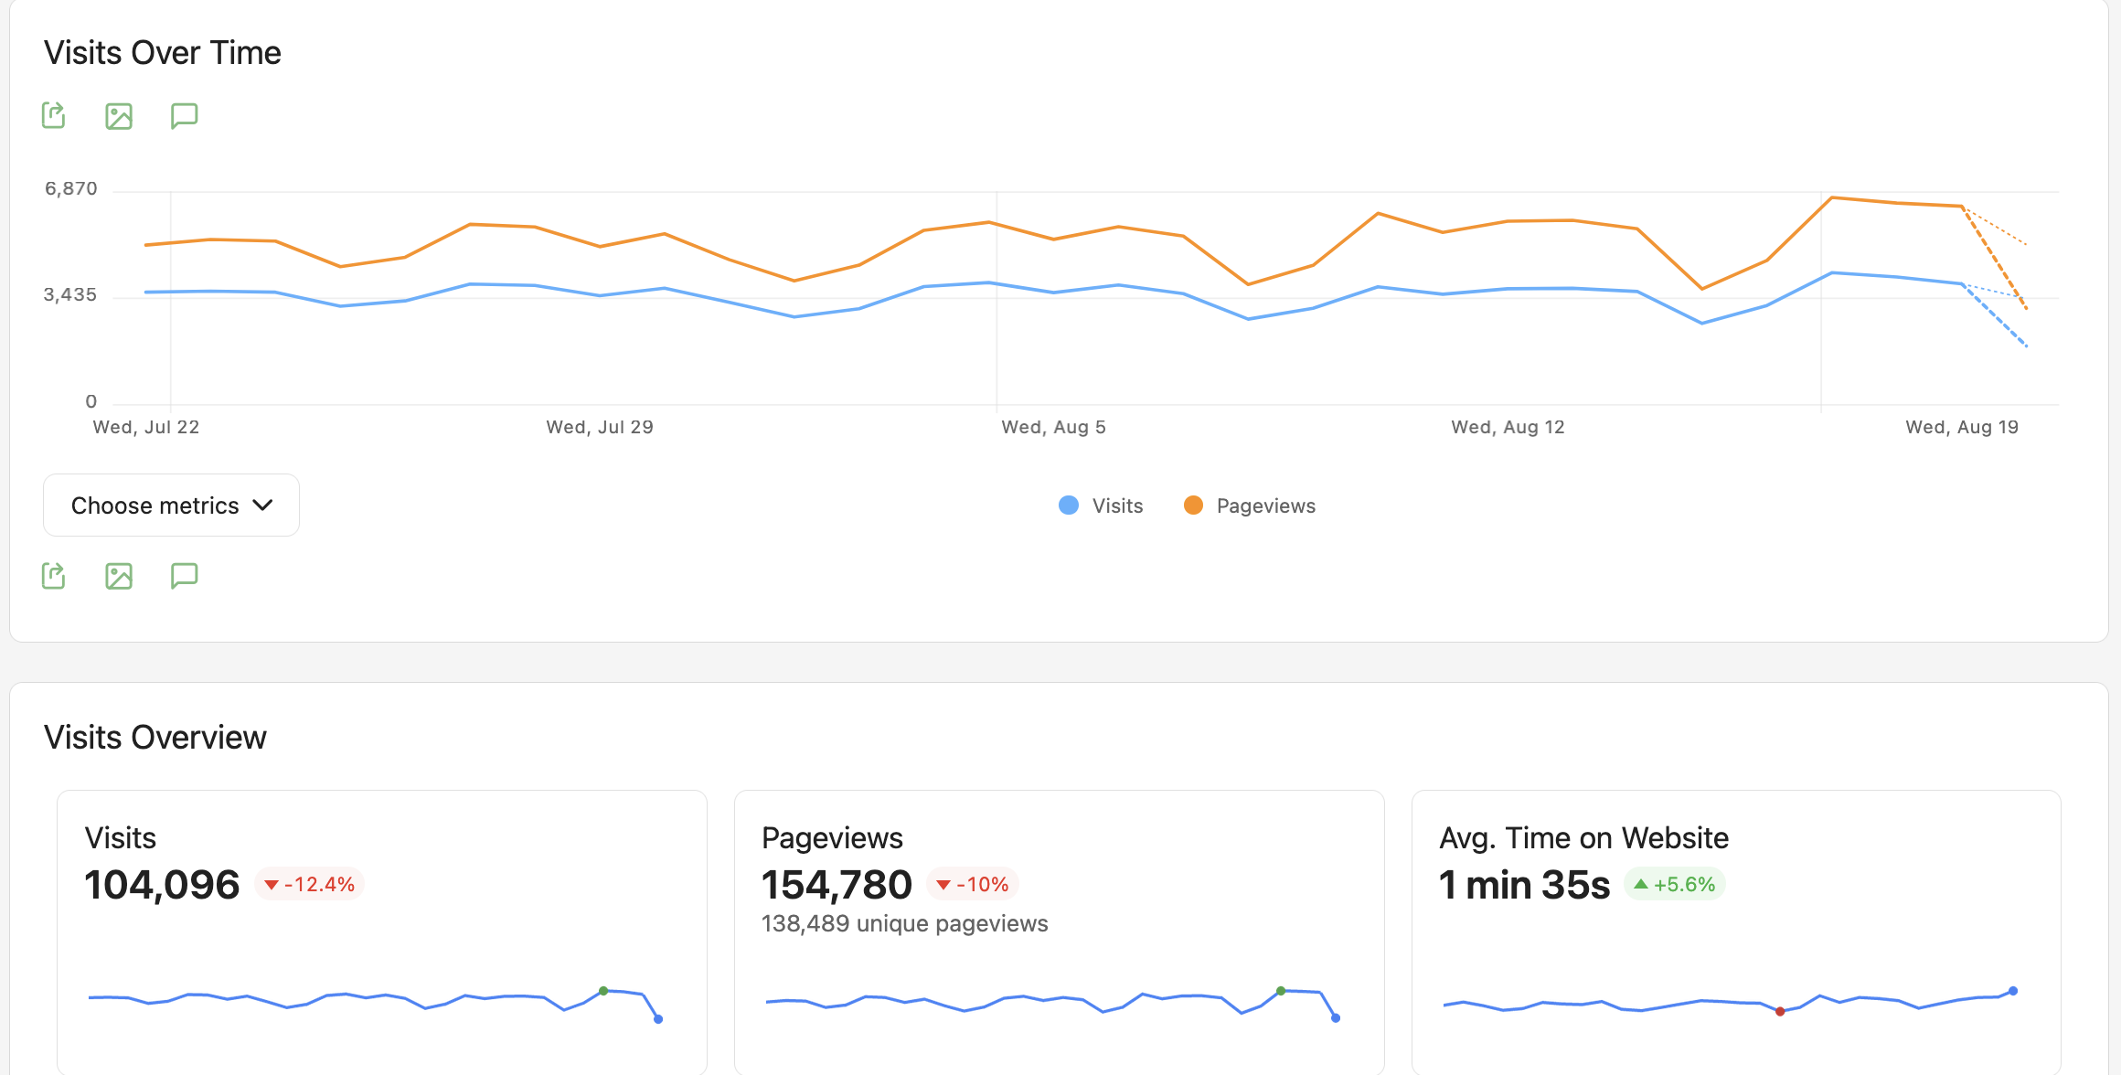The image size is (2121, 1075).
Task: Open the Choose metrics dropdown
Action: tap(171, 506)
